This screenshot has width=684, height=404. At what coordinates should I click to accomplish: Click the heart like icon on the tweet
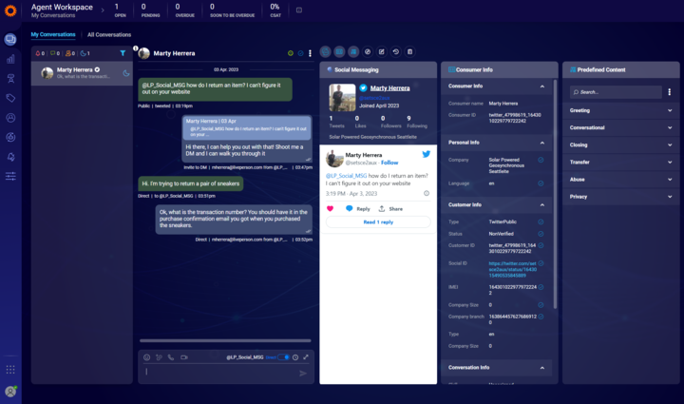click(x=331, y=208)
